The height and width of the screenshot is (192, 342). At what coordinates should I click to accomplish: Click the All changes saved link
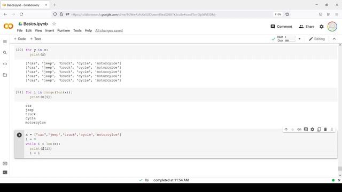pyautogui.click(x=109, y=30)
